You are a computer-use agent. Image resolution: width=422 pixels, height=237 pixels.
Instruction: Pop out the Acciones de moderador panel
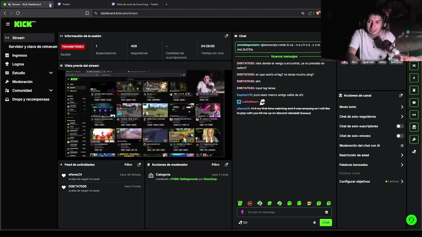click(x=226, y=165)
